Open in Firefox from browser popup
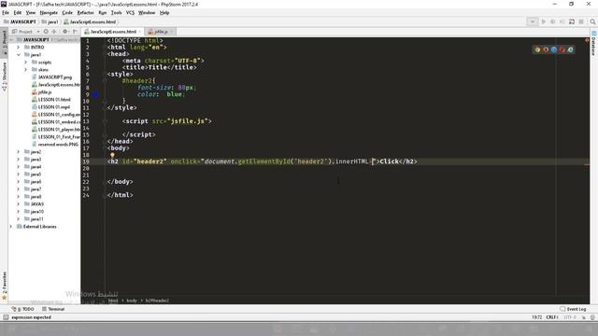Viewport: 598px width, 336px height. pos(546,49)
